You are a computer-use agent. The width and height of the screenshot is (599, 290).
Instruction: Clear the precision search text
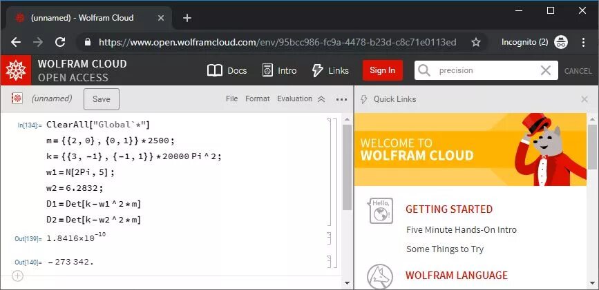[x=546, y=70]
